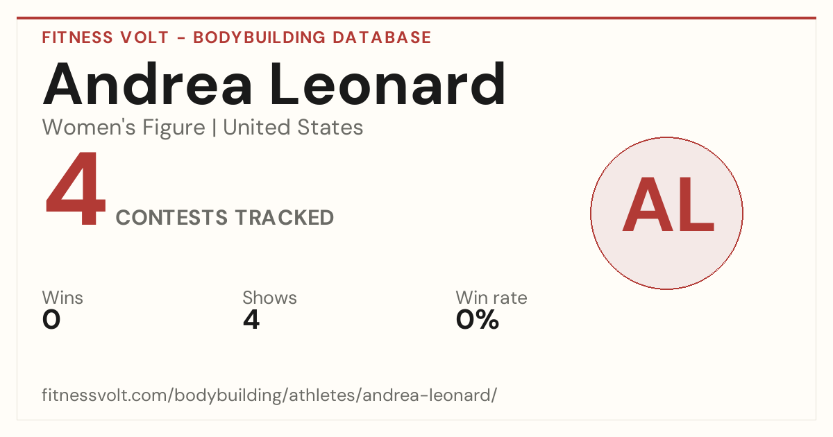Click the Shows stat label
The height and width of the screenshot is (437, 833).
269,298
